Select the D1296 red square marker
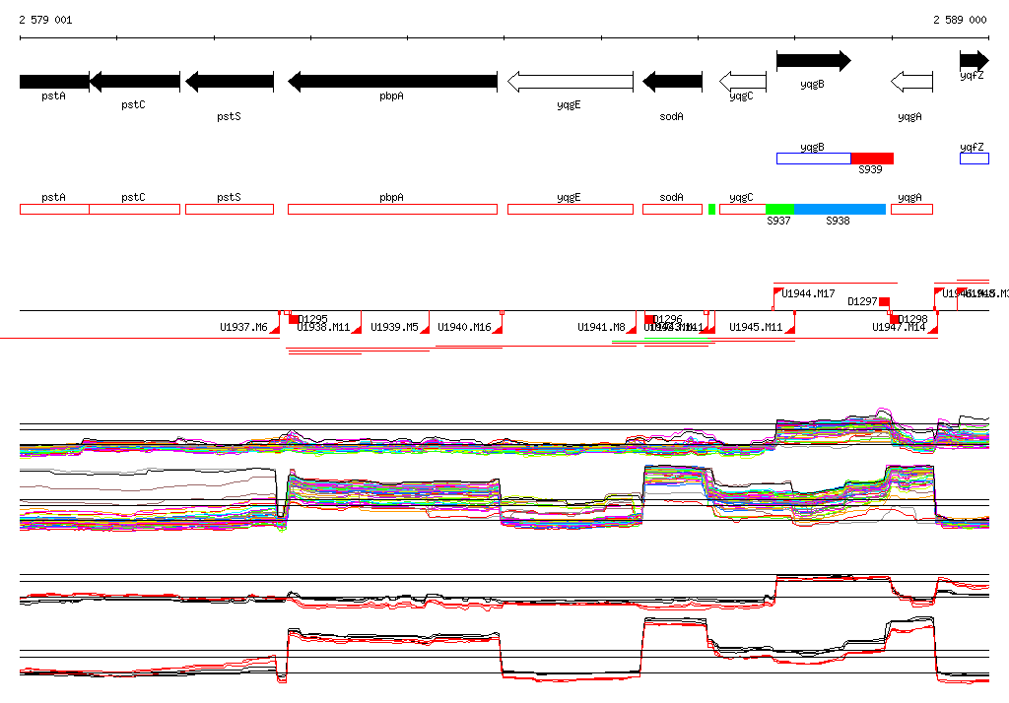 649,319
